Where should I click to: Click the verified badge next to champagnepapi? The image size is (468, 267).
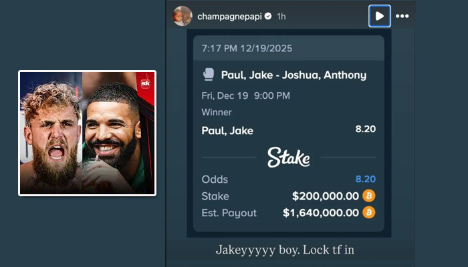268,16
